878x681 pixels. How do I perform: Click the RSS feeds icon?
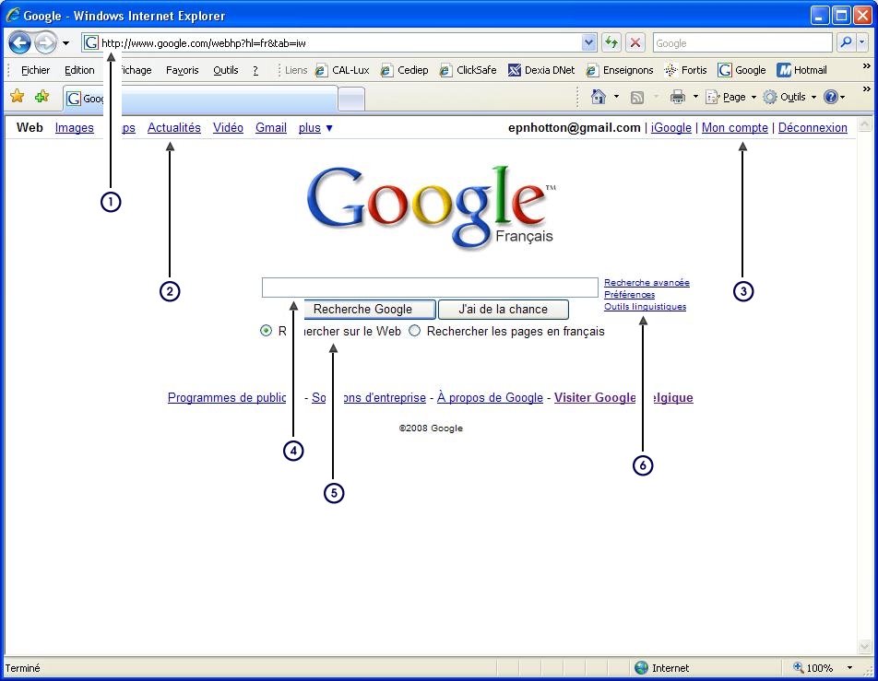637,97
